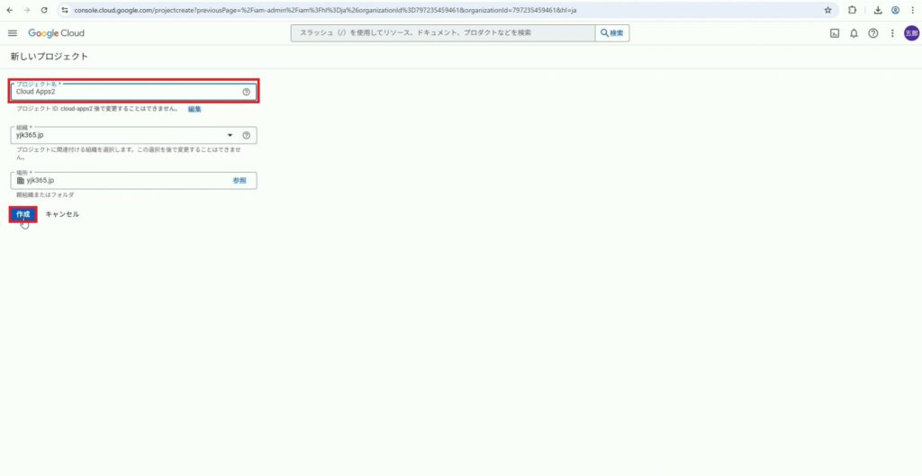Expand the organization yjk365.jp dropdown
922x476 pixels.
point(230,135)
